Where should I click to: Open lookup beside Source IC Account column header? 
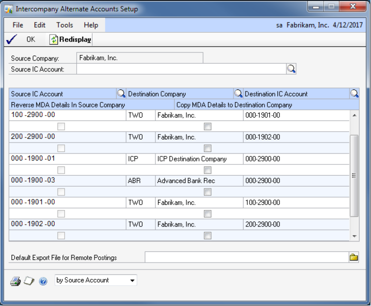point(121,93)
